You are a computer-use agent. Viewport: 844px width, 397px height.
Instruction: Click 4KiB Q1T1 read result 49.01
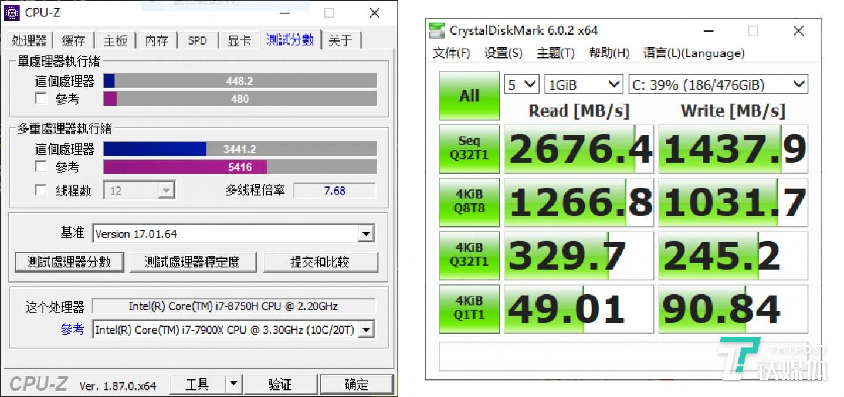pos(579,309)
